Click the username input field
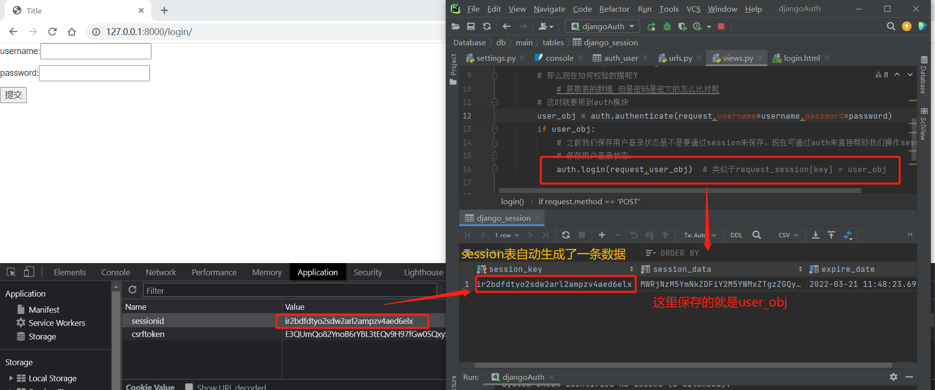Image resolution: width=935 pixels, height=390 pixels. pos(96,51)
